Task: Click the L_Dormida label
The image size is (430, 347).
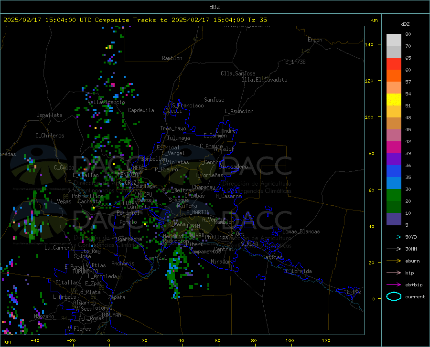Action: 298,271
